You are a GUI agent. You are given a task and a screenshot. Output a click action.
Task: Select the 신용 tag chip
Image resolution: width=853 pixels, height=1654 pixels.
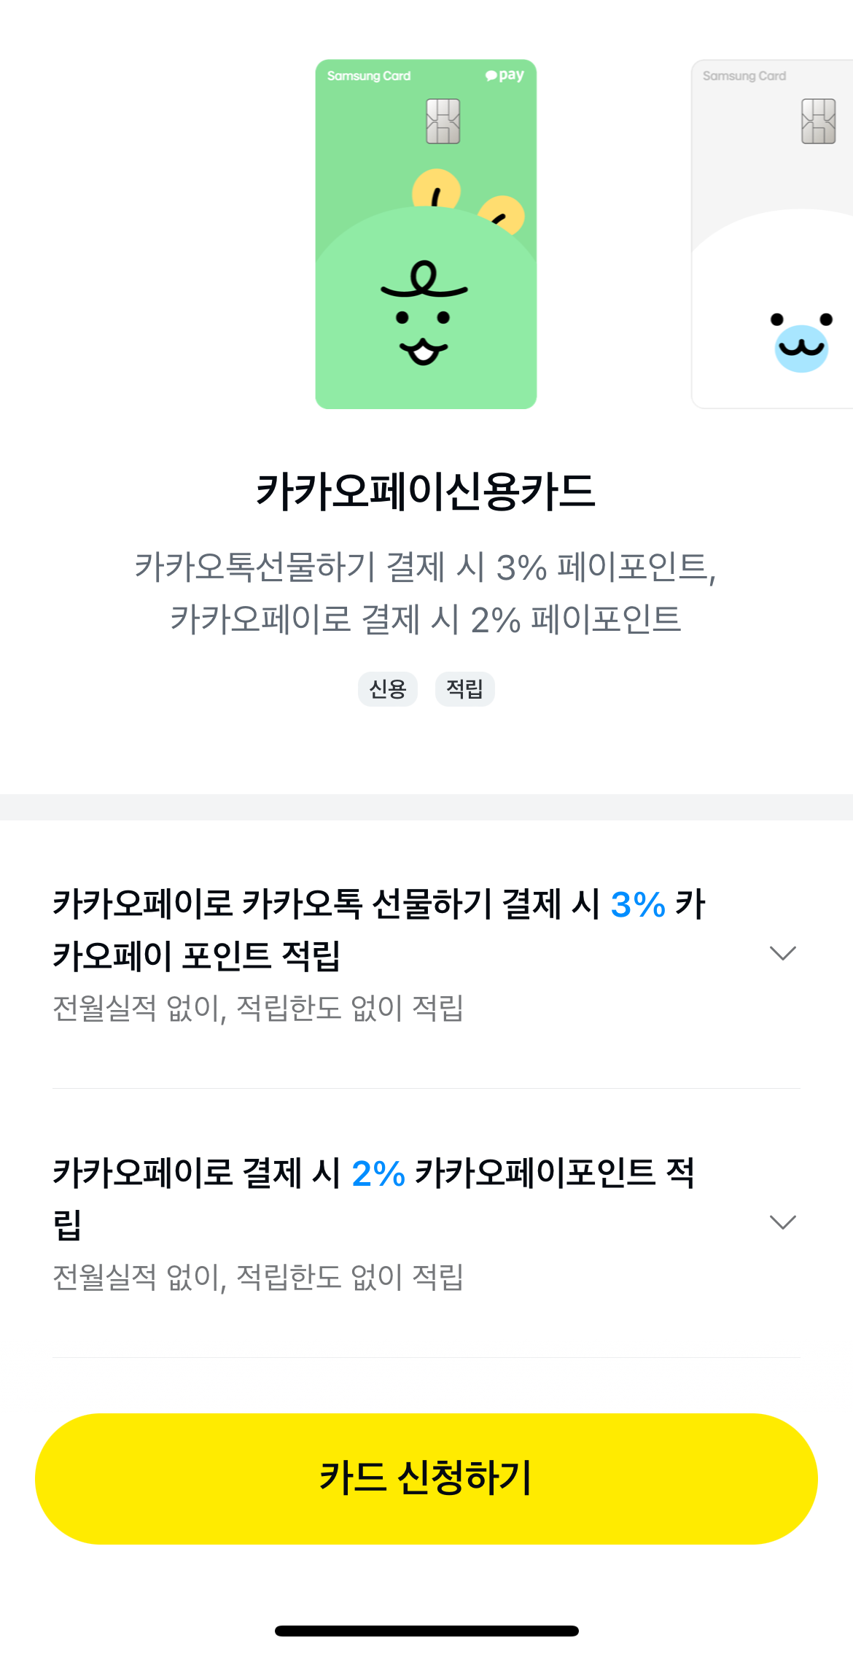tap(388, 688)
